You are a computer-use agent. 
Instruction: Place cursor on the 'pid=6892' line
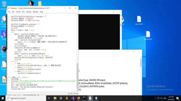[14, 79]
